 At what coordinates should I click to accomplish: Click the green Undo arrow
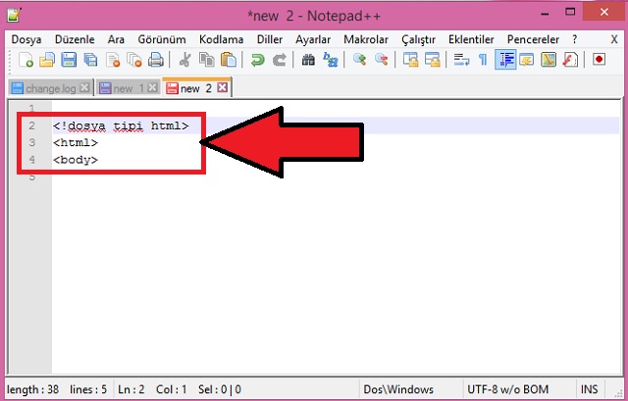click(x=257, y=60)
